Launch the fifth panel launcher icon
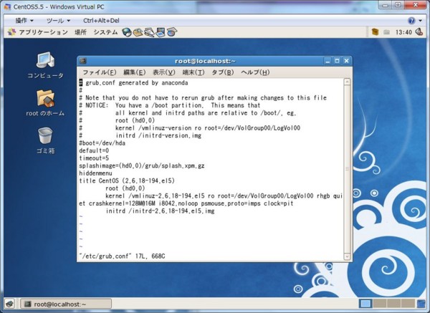Image resolution: width=430 pixels, height=313 pixels. click(172, 32)
